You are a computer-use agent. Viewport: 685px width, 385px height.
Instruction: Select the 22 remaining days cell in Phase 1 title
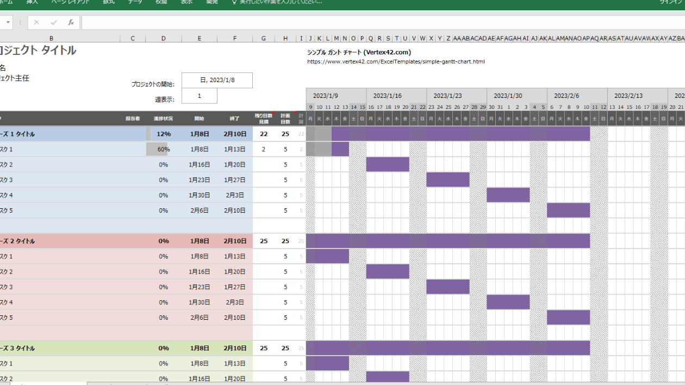point(264,134)
